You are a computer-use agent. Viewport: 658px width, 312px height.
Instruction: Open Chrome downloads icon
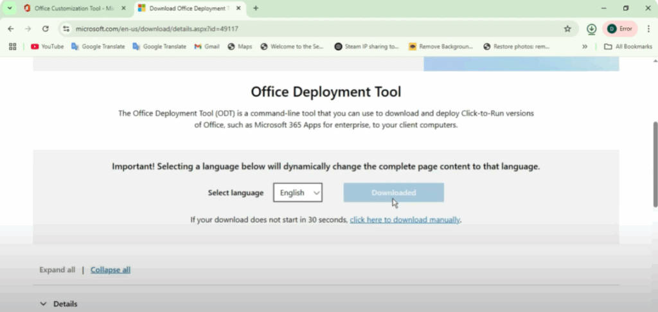591,29
